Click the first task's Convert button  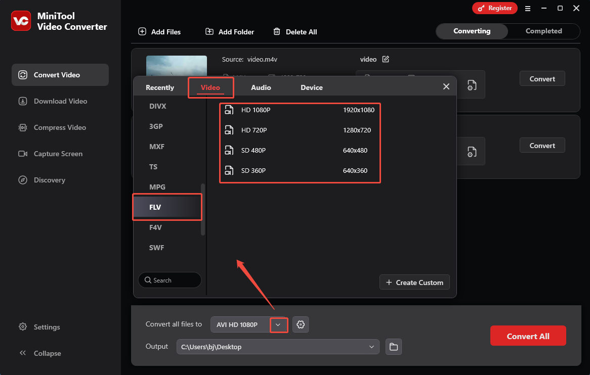coord(542,78)
